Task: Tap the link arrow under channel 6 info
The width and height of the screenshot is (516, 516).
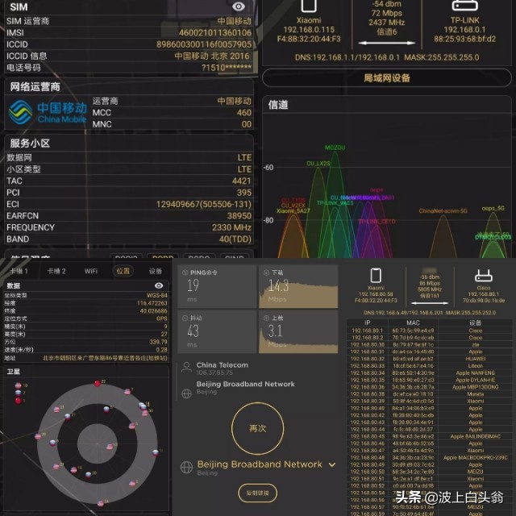Action: coord(387,43)
